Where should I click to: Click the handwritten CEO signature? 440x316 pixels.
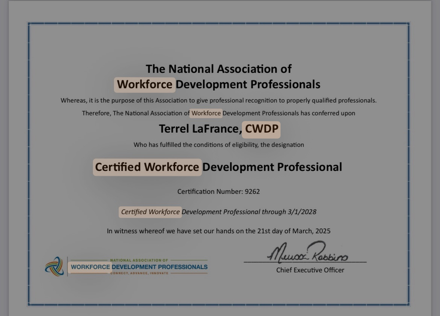(308, 252)
